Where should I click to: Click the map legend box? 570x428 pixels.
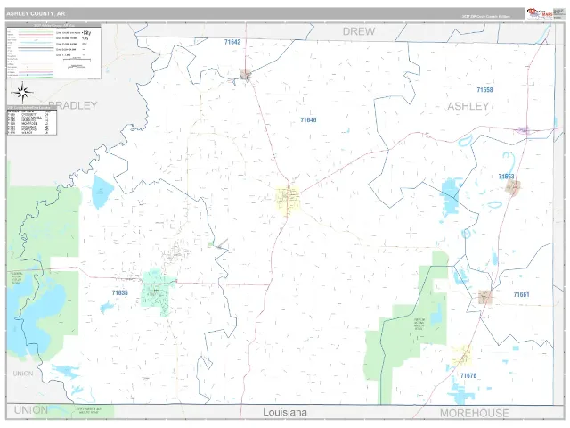(x=53, y=52)
